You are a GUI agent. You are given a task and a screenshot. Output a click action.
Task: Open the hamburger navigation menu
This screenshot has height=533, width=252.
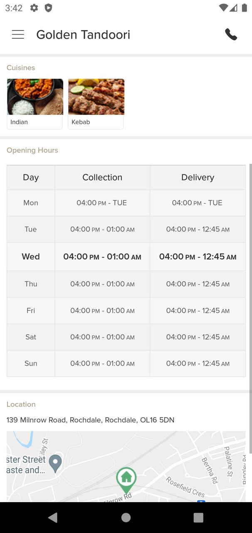[x=18, y=35]
